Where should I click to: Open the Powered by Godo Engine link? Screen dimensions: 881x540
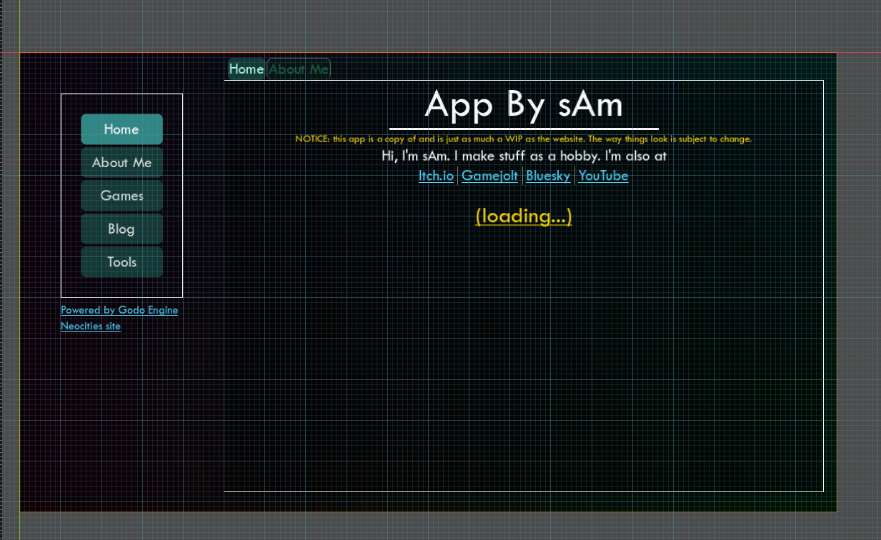(119, 310)
